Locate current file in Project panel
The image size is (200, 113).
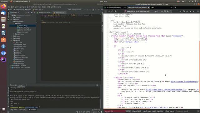[26, 13]
